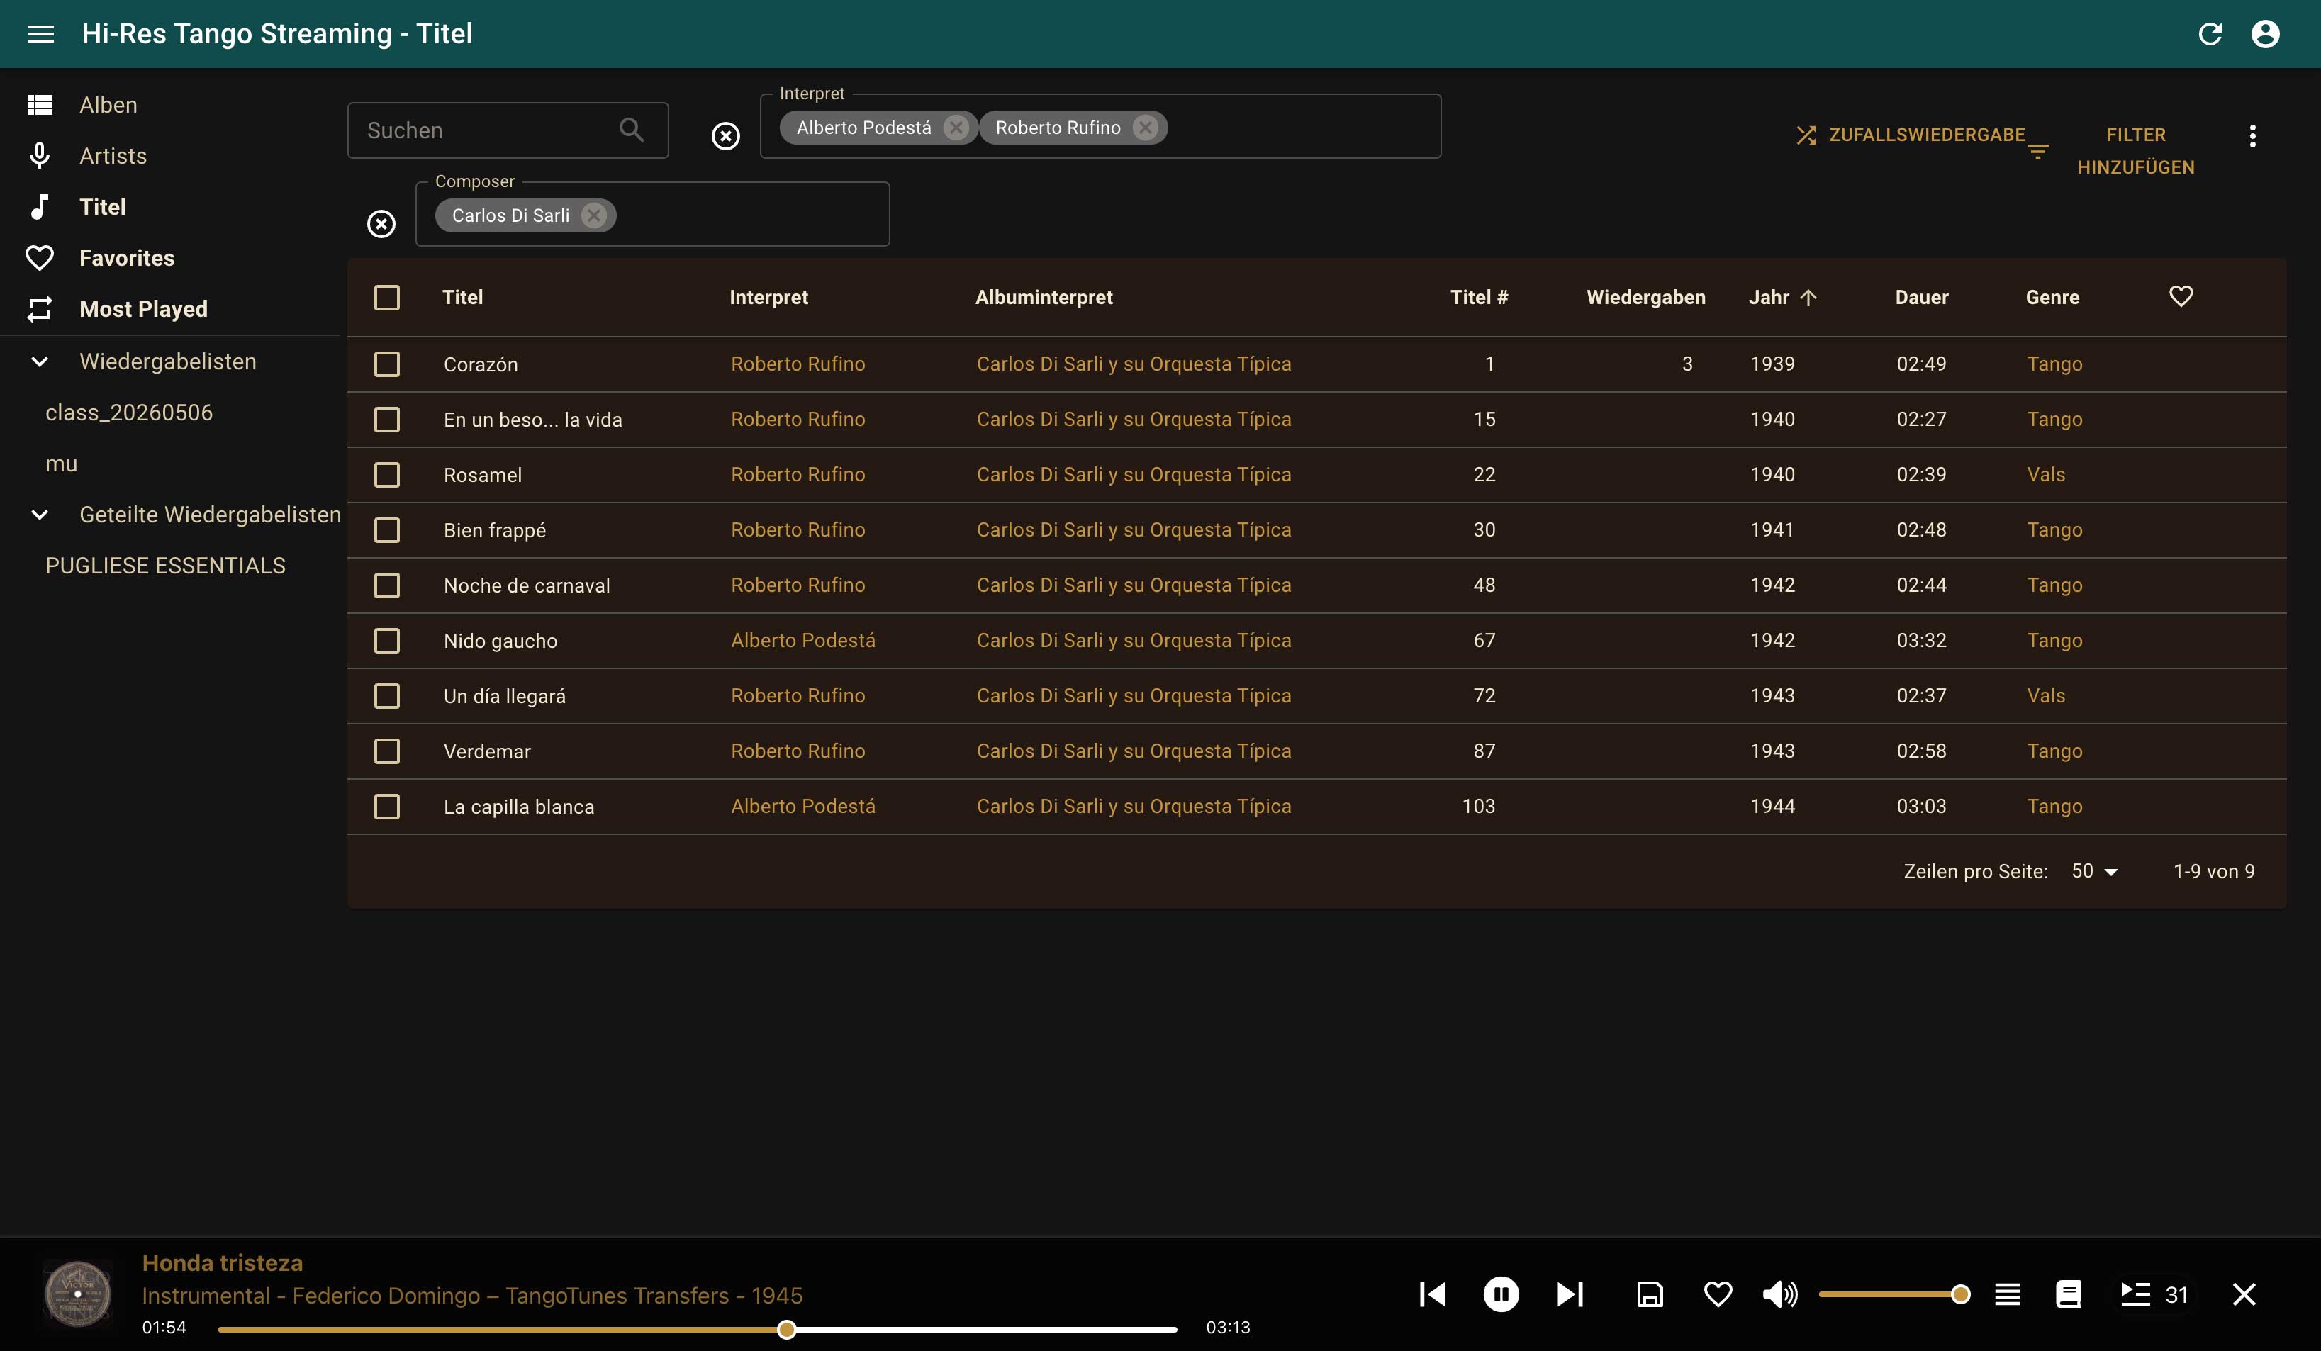Save the queue with floppy disk icon

[x=1650, y=1294]
